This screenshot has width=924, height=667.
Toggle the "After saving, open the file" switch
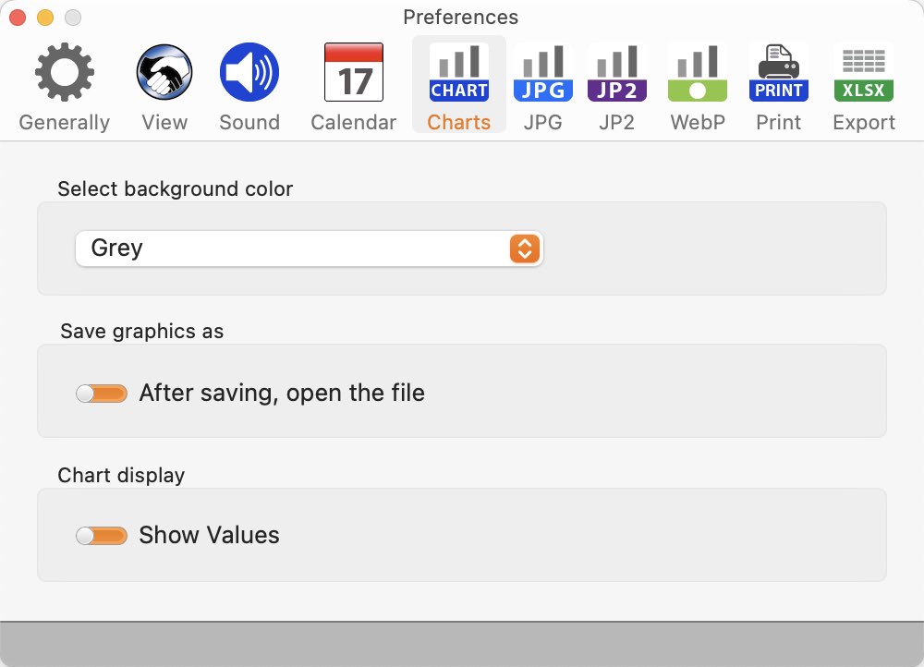pyautogui.click(x=102, y=393)
